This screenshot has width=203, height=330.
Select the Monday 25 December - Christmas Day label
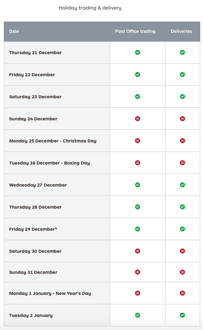(x=53, y=141)
